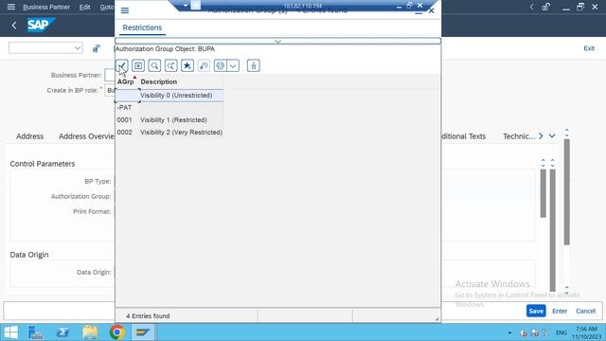Click the Save button
This screenshot has height=341, width=606.
click(536, 312)
